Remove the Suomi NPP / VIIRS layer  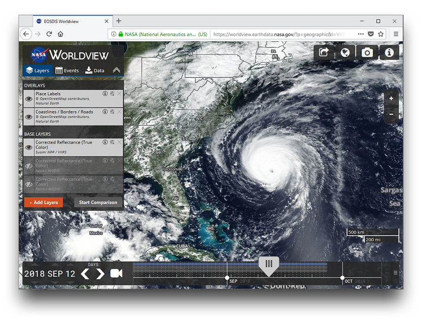(x=119, y=142)
